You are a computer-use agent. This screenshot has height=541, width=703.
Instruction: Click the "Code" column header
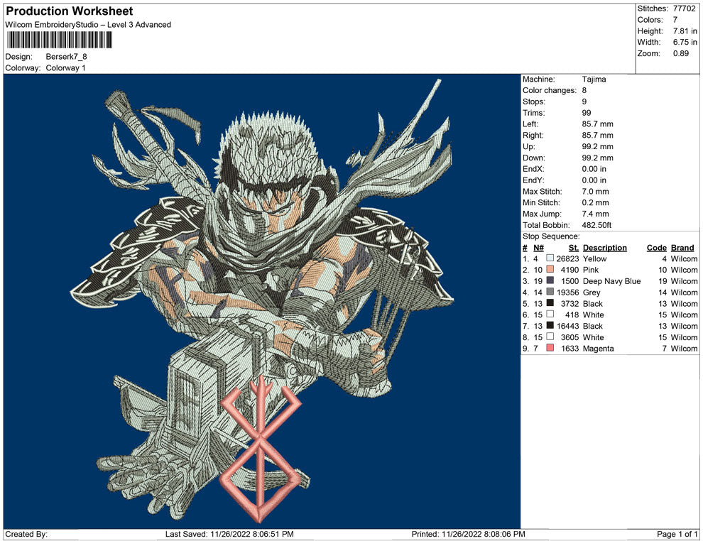point(656,247)
